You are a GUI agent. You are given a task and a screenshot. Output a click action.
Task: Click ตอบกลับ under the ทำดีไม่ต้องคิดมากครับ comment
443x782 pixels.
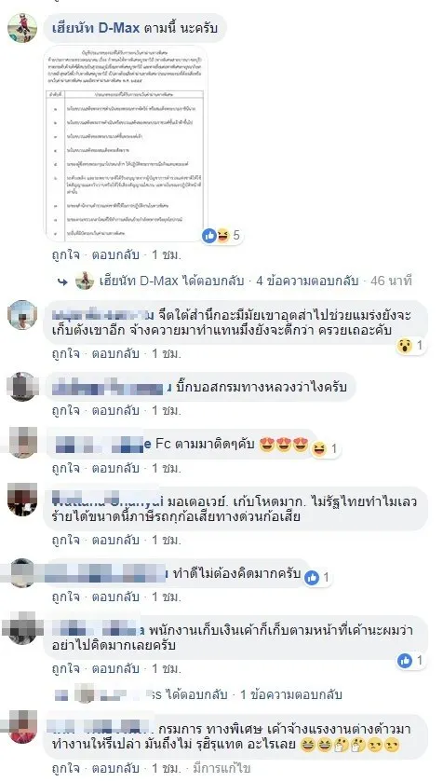115,597
